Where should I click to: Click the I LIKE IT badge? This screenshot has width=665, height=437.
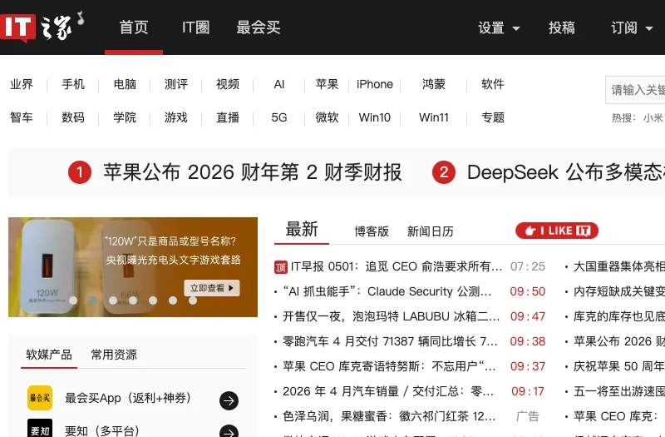557,231
